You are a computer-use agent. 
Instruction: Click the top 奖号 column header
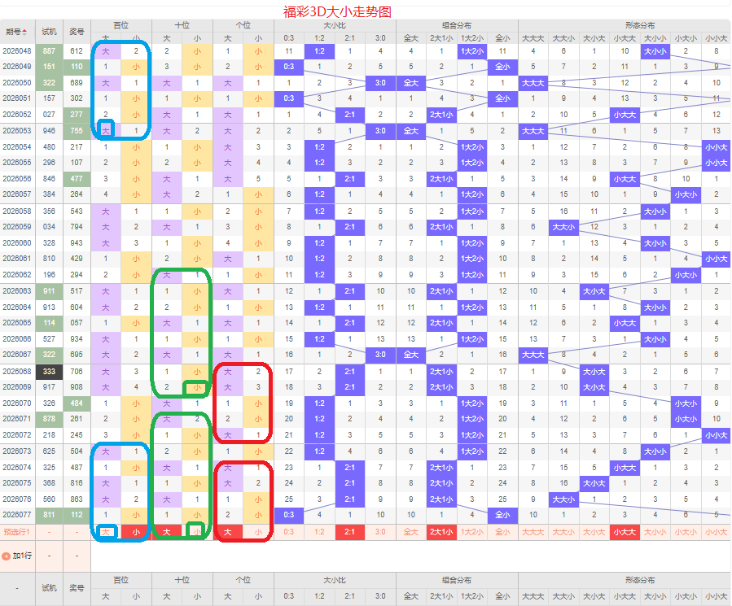tap(77, 32)
